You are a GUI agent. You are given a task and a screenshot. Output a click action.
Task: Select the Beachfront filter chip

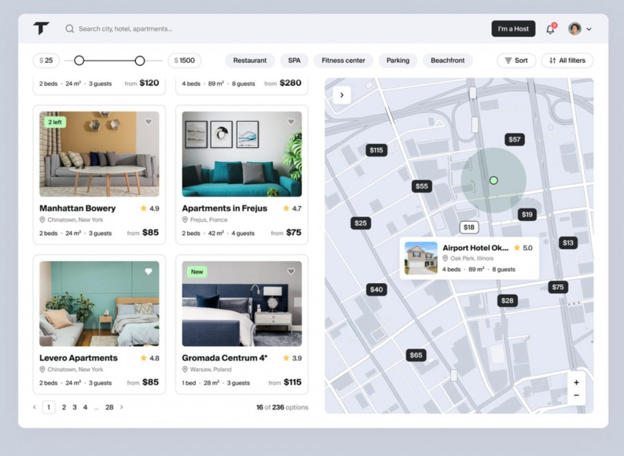point(448,60)
